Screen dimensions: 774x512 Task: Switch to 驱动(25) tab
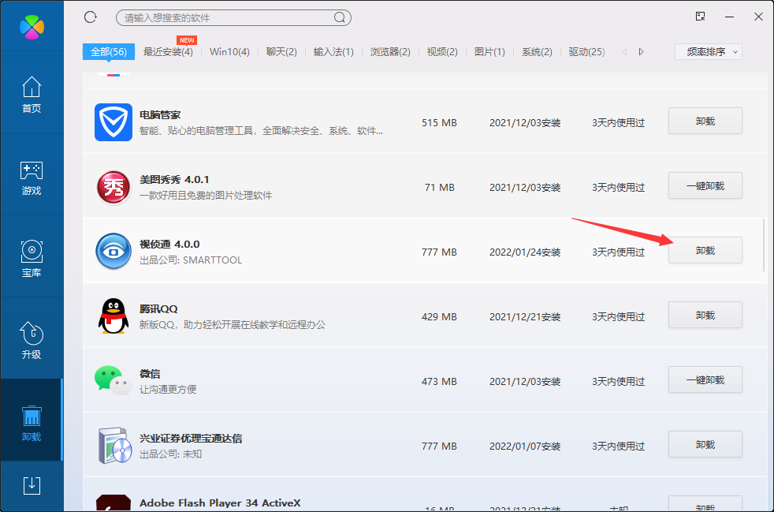[x=587, y=52]
